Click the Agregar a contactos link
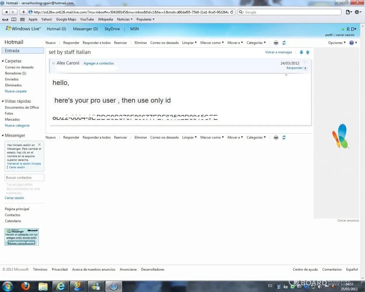The image size is (365, 292). coord(98,63)
